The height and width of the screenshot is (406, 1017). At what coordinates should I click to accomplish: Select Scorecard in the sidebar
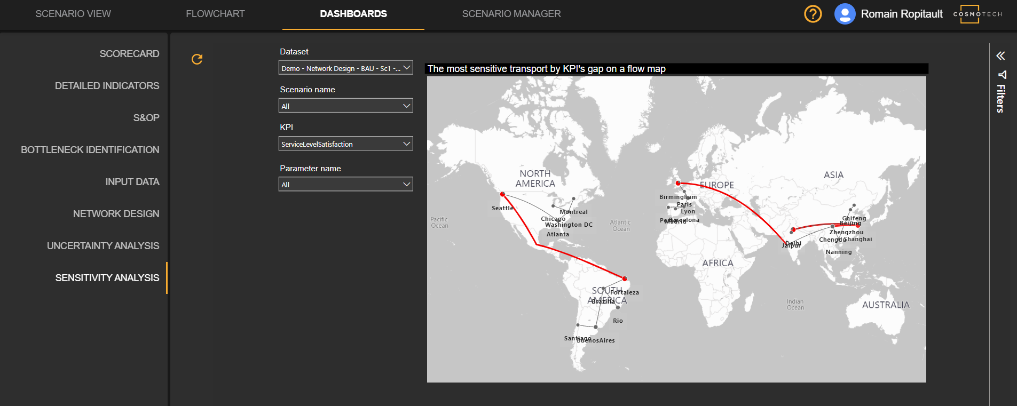click(129, 54)
